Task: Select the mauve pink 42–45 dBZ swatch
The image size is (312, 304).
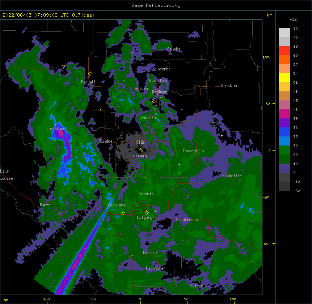Action: [284, 105]
